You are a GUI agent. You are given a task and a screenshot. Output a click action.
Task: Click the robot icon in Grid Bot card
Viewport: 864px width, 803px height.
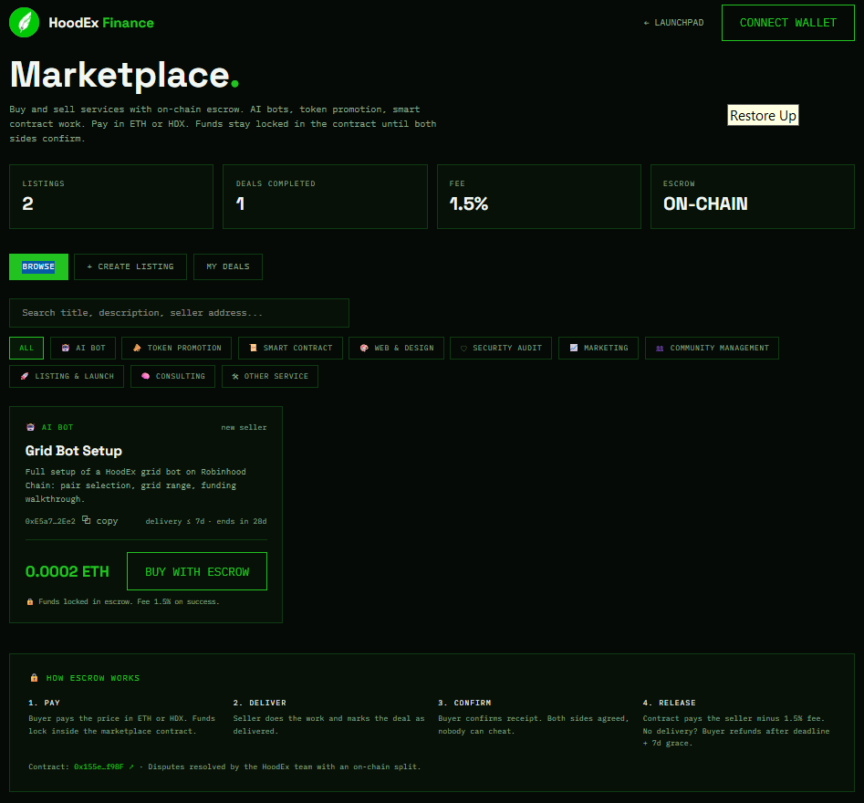tap(31, 427)
